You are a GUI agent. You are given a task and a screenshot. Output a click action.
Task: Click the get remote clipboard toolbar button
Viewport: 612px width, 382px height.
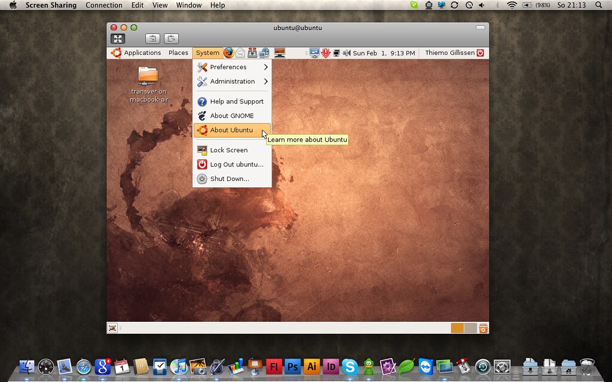pyautogui.click(x=152, y=38)
